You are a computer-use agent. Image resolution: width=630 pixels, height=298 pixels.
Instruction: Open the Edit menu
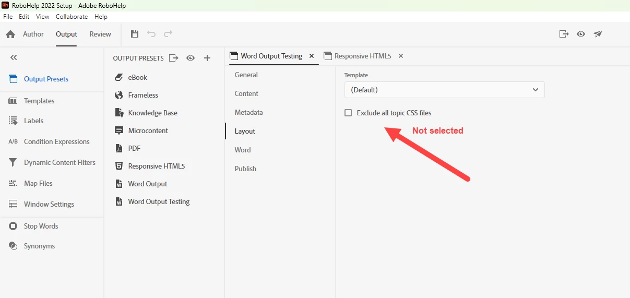click(x=24, y=17)
